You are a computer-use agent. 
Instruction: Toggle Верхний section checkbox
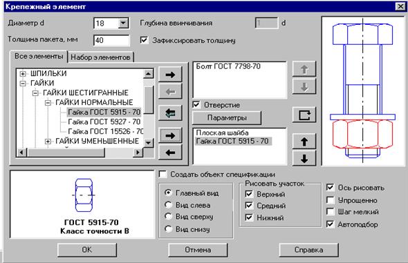pos(249,194)
